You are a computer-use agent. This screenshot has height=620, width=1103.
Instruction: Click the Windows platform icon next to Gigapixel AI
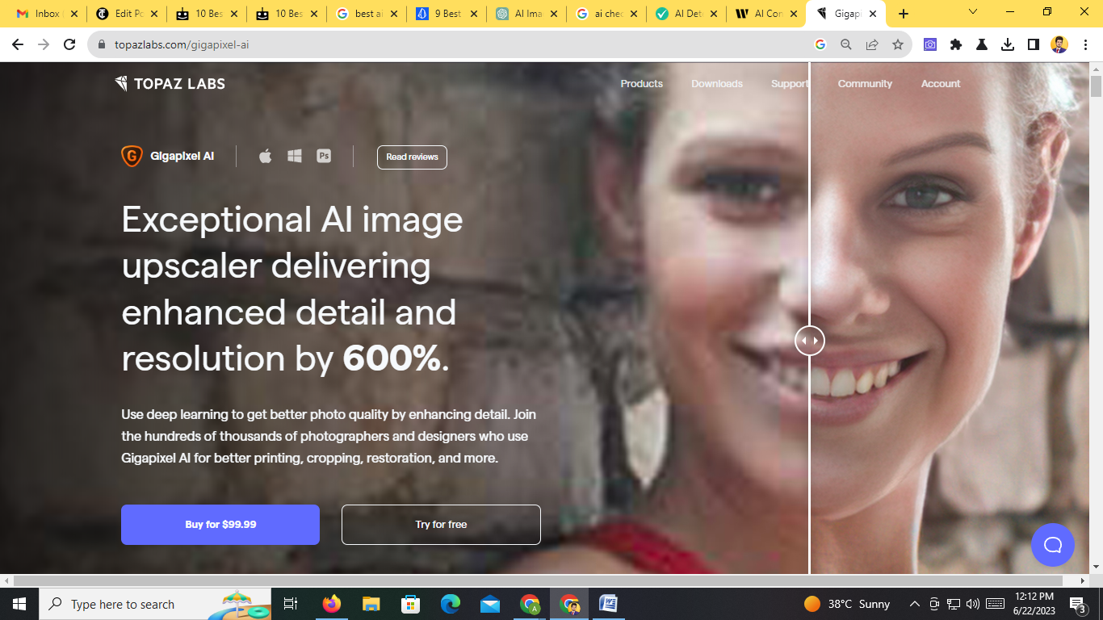[x=295, y=156]
